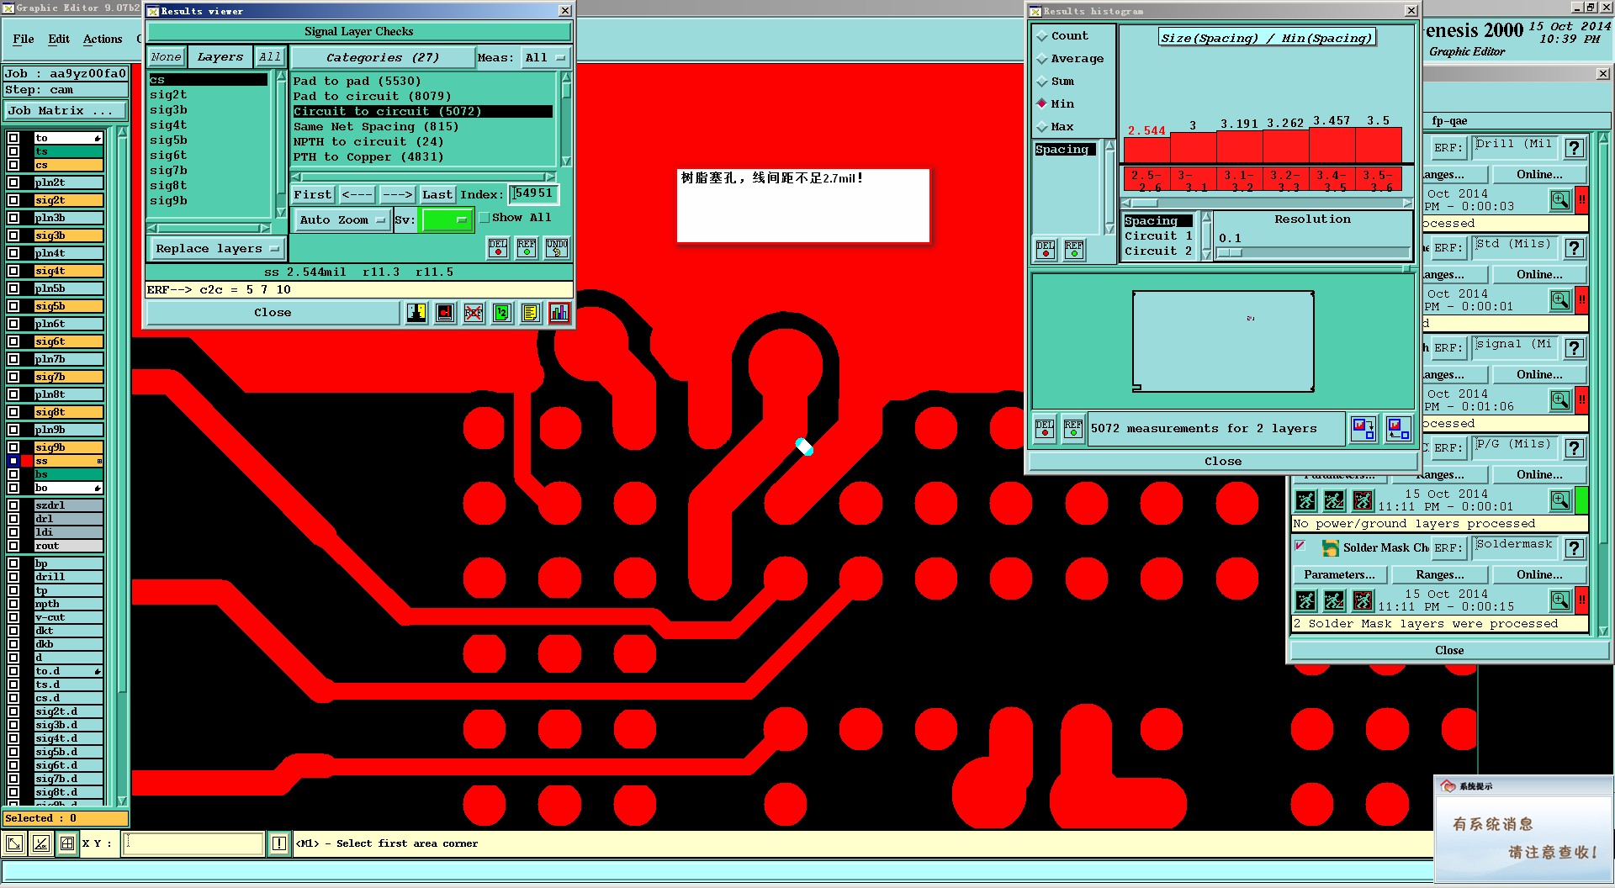Click help question mark next to Drill ERF
Viewport: 1615px width, 888px height.
[x=1575, y=148]
